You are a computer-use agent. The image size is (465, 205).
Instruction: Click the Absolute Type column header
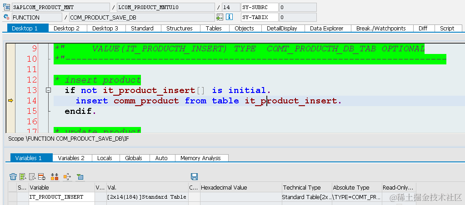tap(357, 188)
